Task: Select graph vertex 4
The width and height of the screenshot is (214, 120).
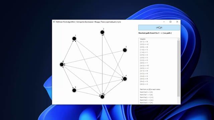Action: pyautogui.click(x=125, y=79)
